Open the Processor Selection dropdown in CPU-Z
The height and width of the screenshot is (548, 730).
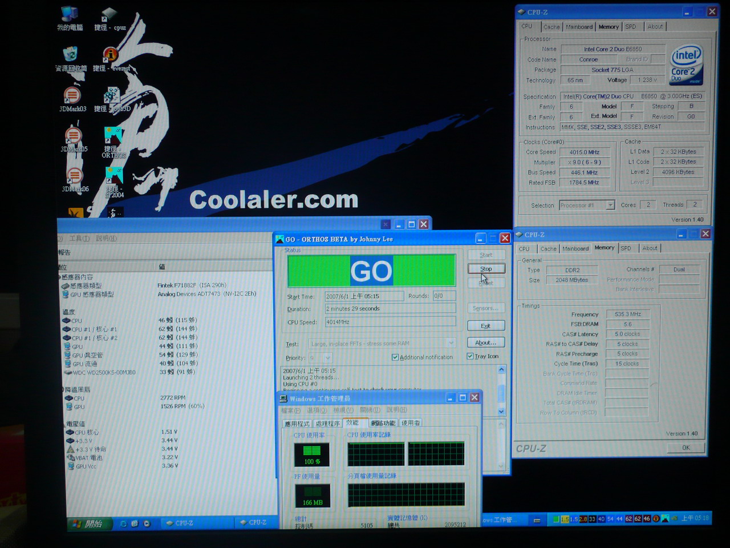point(610,205)
